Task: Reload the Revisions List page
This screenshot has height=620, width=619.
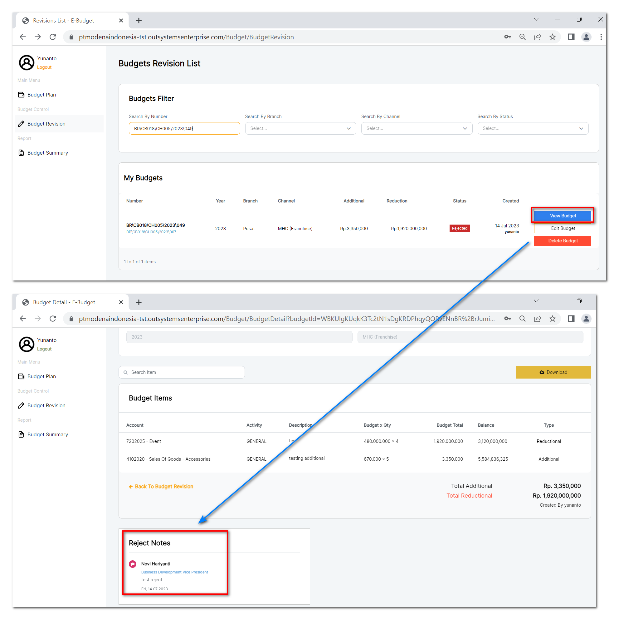Action: click(53, 37)
